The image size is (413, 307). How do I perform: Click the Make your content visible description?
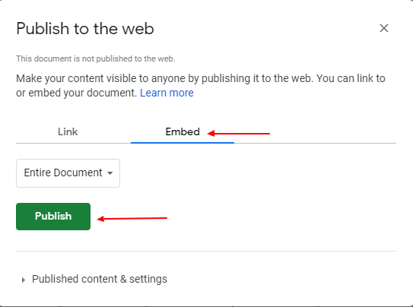(201, 86)
